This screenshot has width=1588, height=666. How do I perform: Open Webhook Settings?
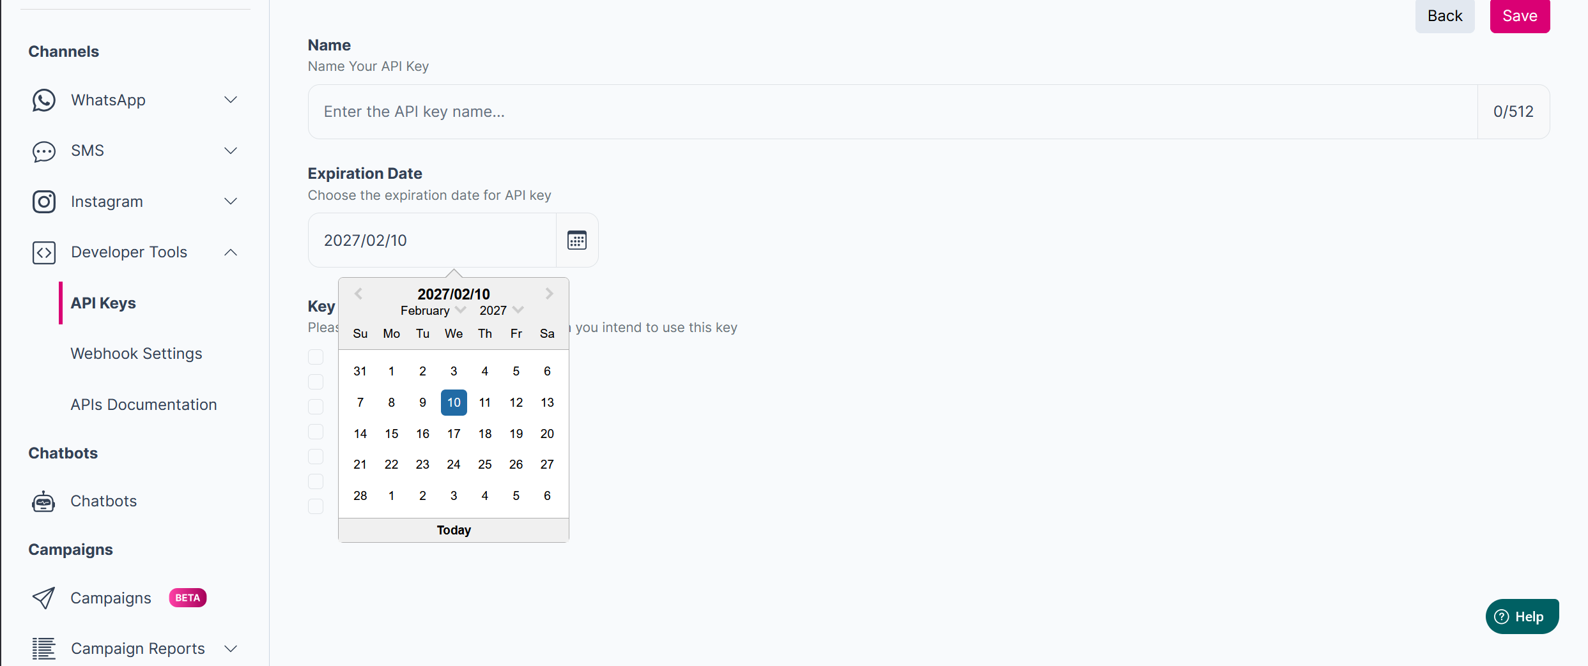pos(136,354)
